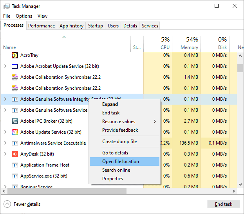Image resolution: width=244 pixels, height=214 pixels.
Task: Open the Options menu
Action: (x=24, y=16)
